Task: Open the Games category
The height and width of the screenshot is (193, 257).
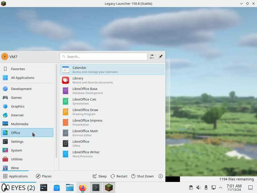Action: click(x=27, y=98)
